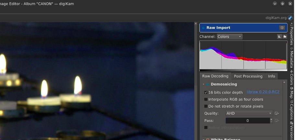Switch histogram to logarithmic scale
This screenshot has height=140, width=296.
pos(285,37)
